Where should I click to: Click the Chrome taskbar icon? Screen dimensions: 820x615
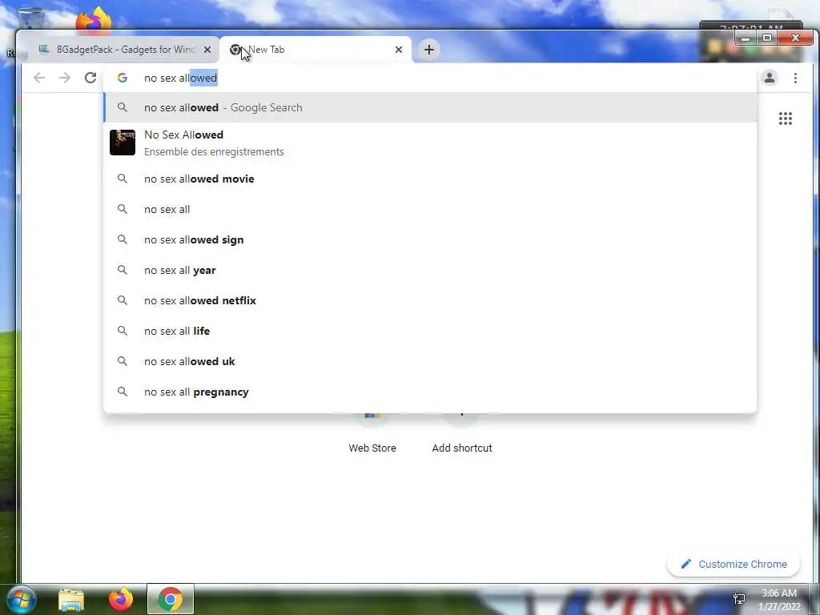(171, 599)
